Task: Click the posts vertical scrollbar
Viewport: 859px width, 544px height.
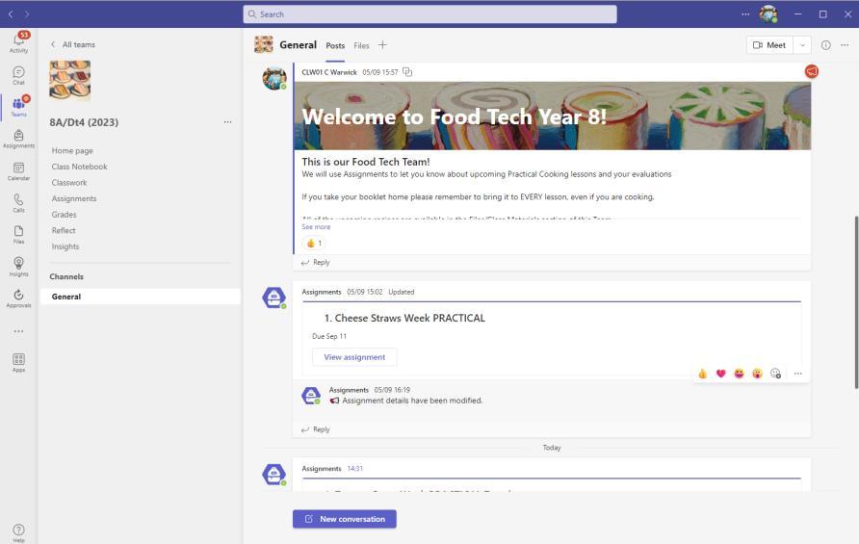Action: point(856,302)
